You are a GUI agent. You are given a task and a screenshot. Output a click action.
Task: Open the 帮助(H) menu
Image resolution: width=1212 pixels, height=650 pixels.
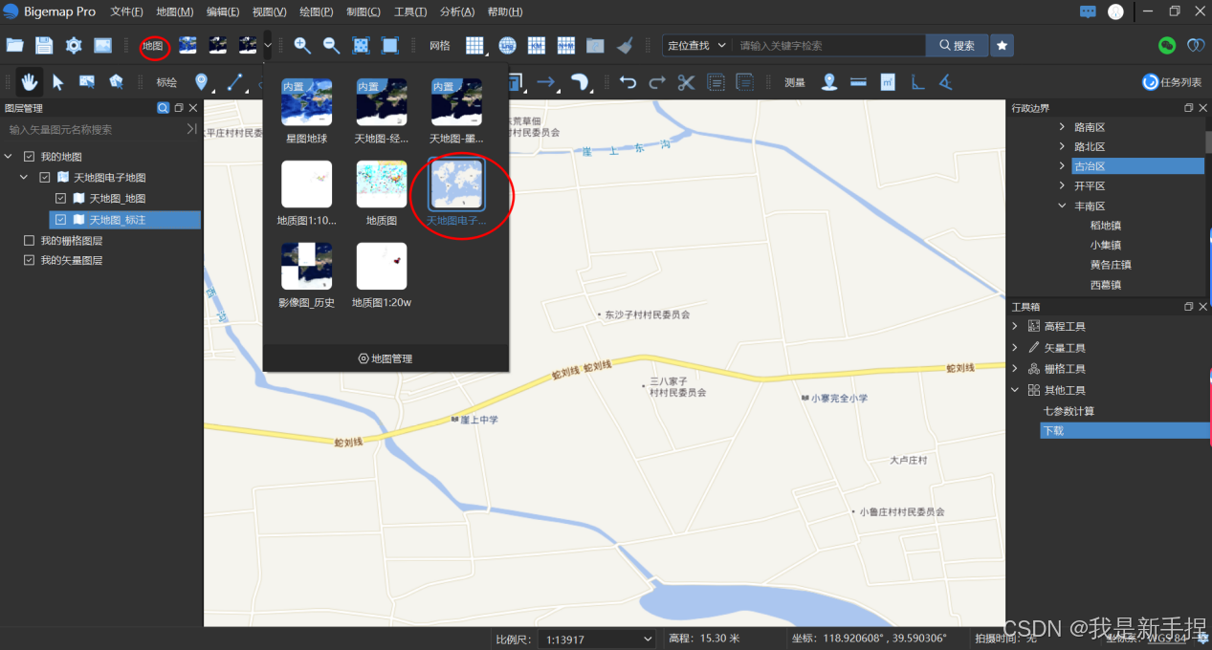[x=505, y=11]
